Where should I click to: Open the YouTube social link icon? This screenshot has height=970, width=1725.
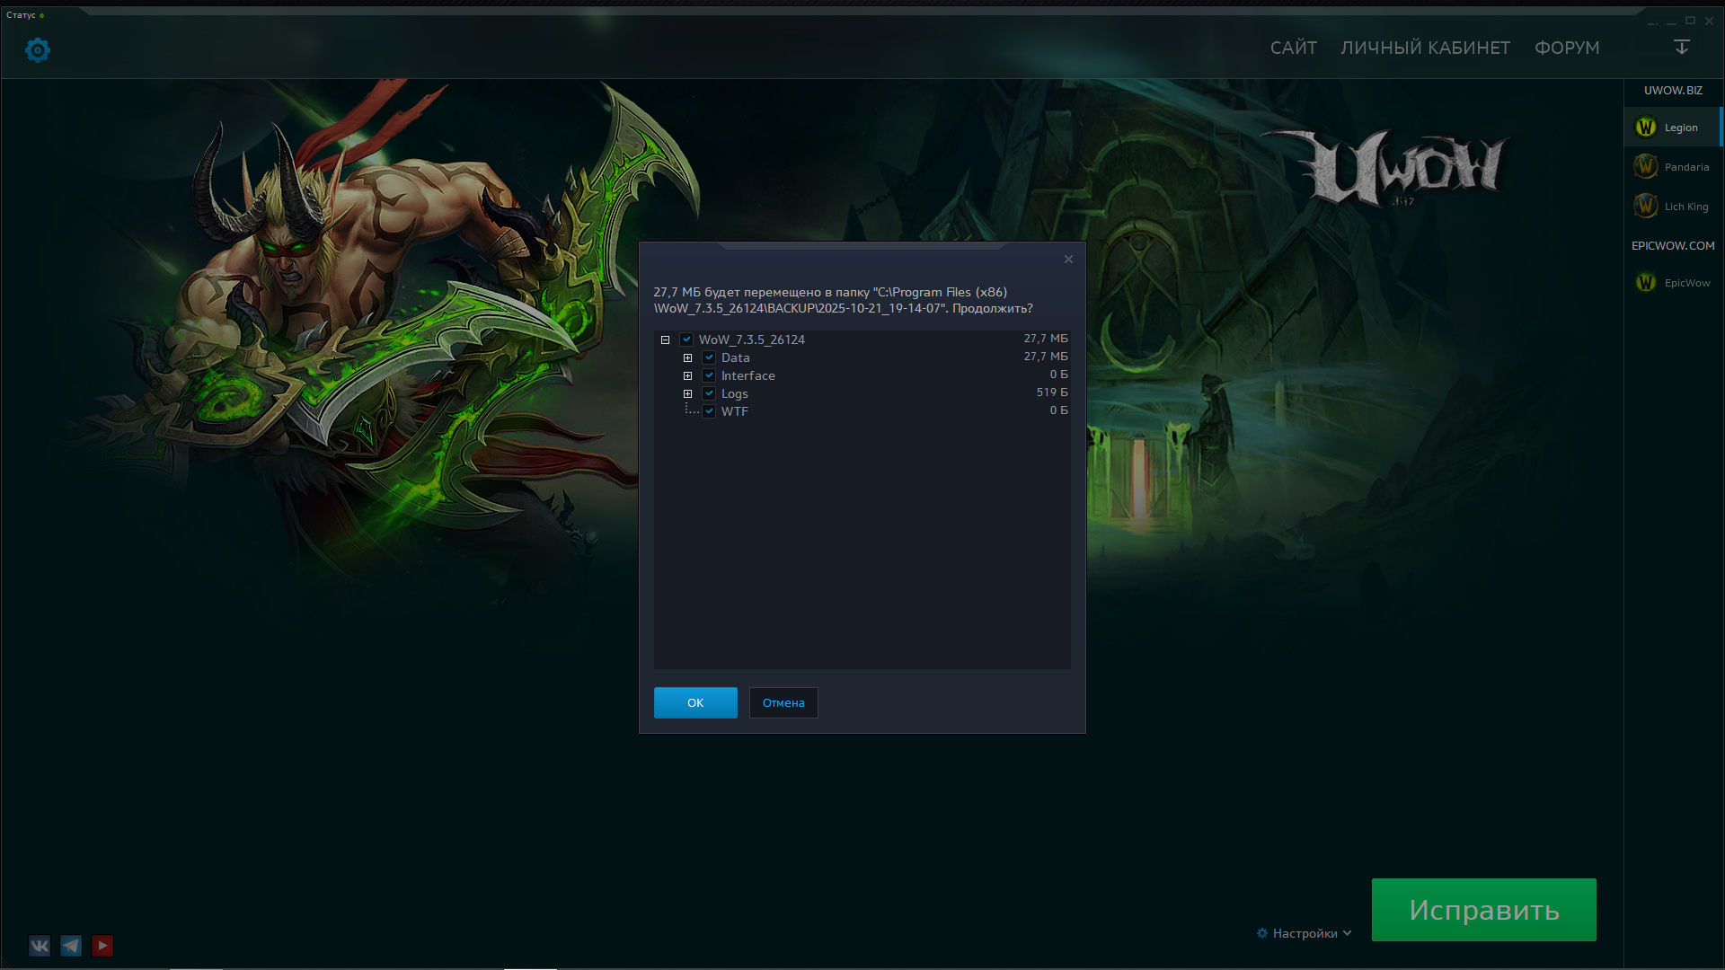pyautogui.click(x=102, y=946)
